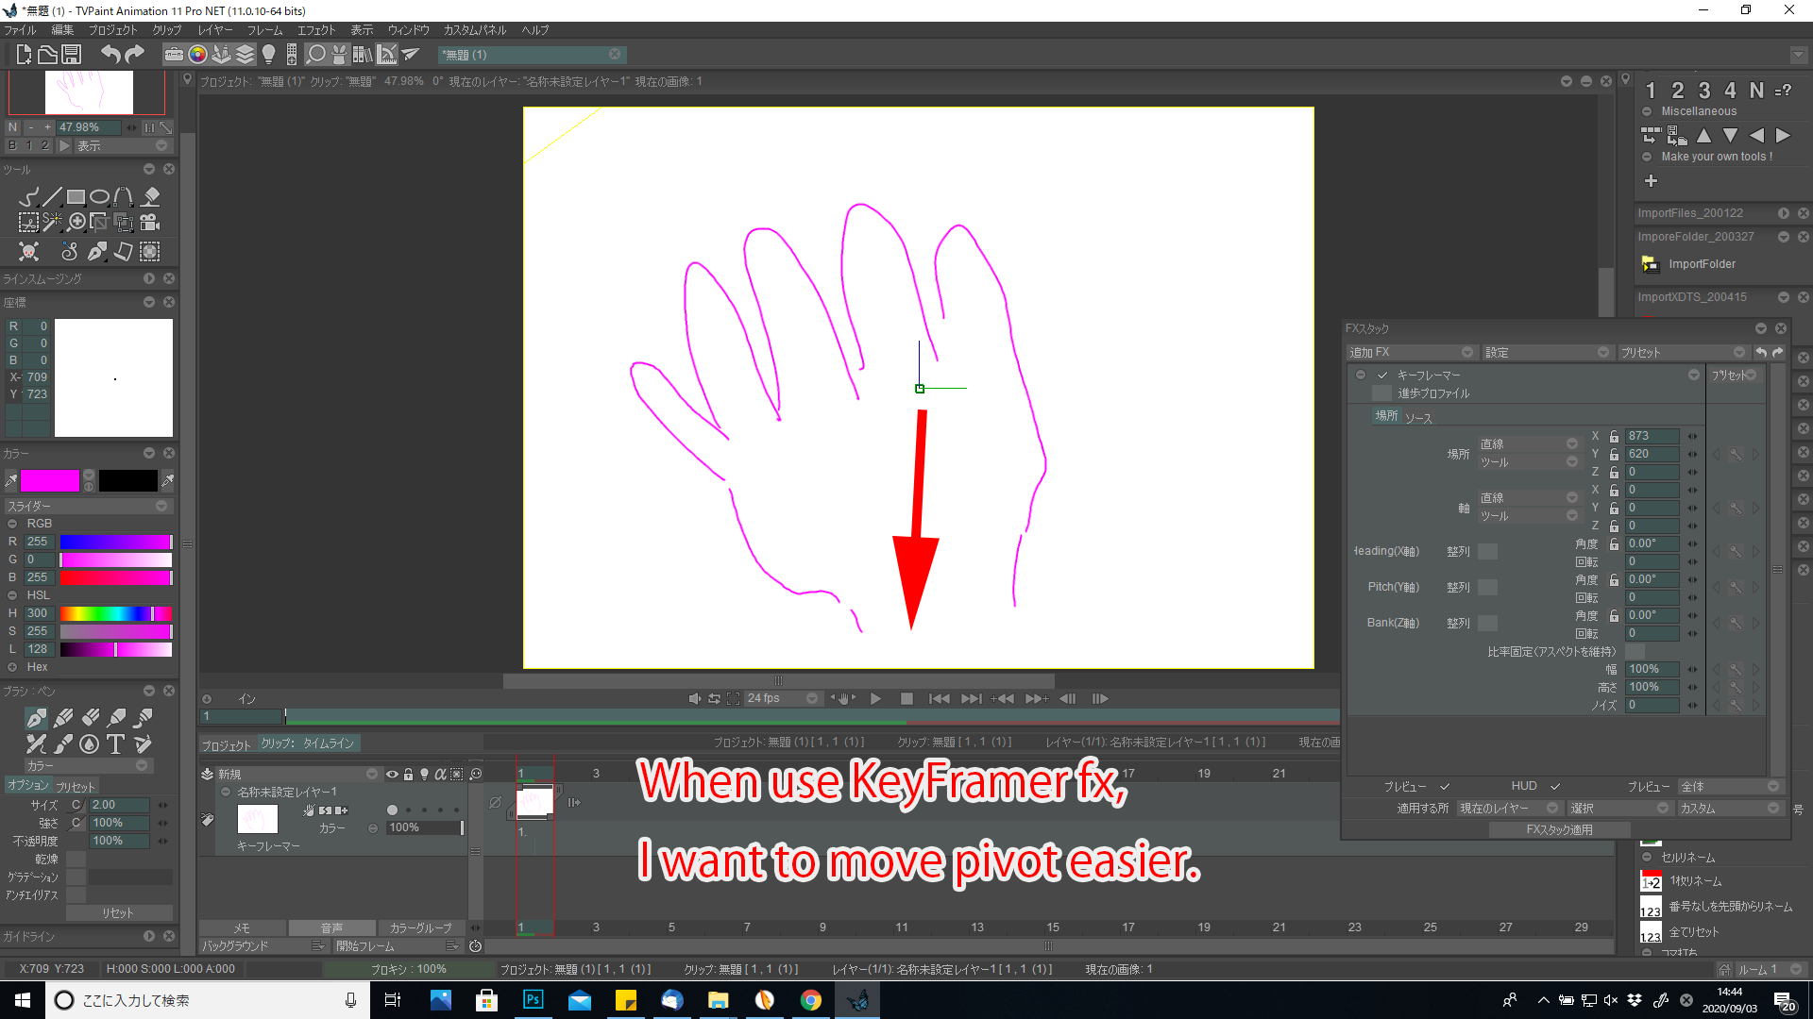The width and height of the screenshot is (1813, 1019).
Task: Select the ellipse shape tool
Action: [99, 196]
